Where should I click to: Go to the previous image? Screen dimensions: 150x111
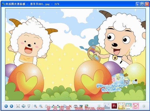pos(6,106)
